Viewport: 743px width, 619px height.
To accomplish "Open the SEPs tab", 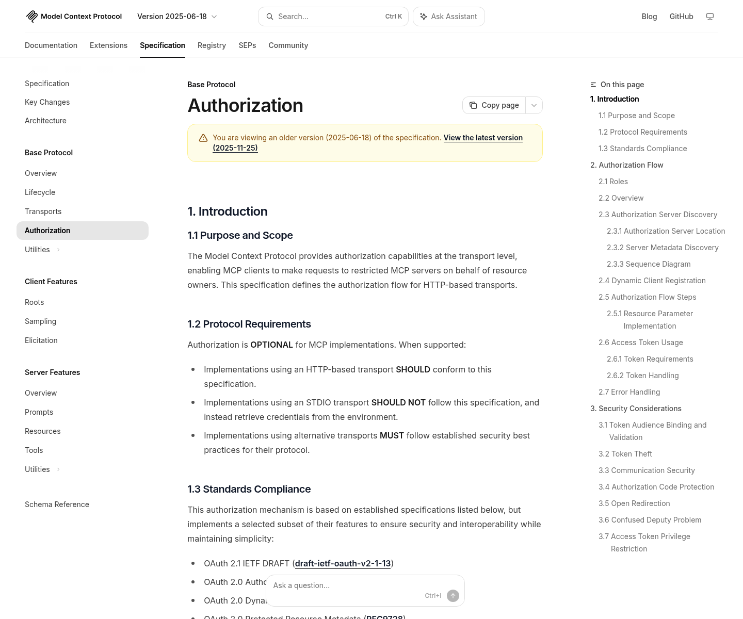I will click(247, 45).
